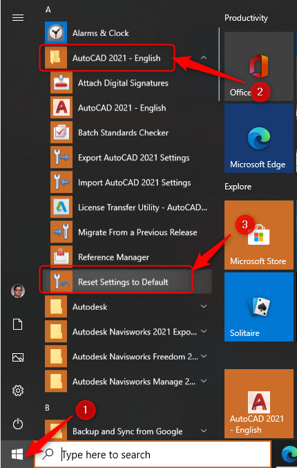
Task: Click the Windows Start button
Action: point(17,455)
